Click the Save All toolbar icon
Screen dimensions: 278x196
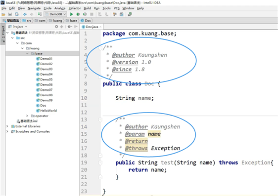click(10, 14)
